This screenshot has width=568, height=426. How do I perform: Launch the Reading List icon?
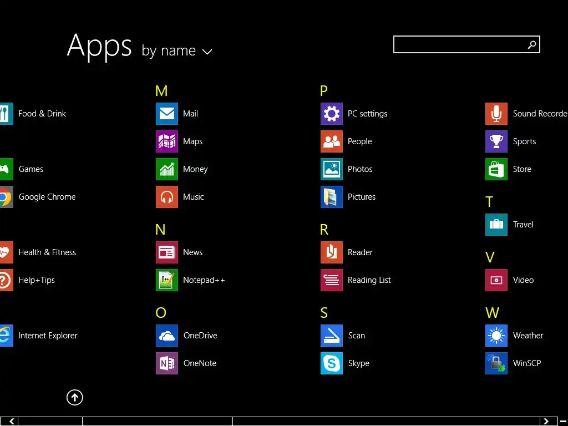click(x=332, y=280)
